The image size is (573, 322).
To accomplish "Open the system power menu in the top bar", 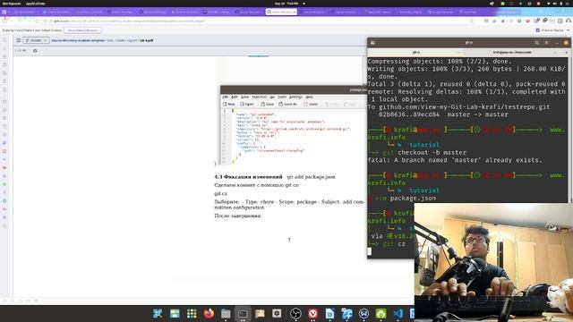I will point(568,4).
